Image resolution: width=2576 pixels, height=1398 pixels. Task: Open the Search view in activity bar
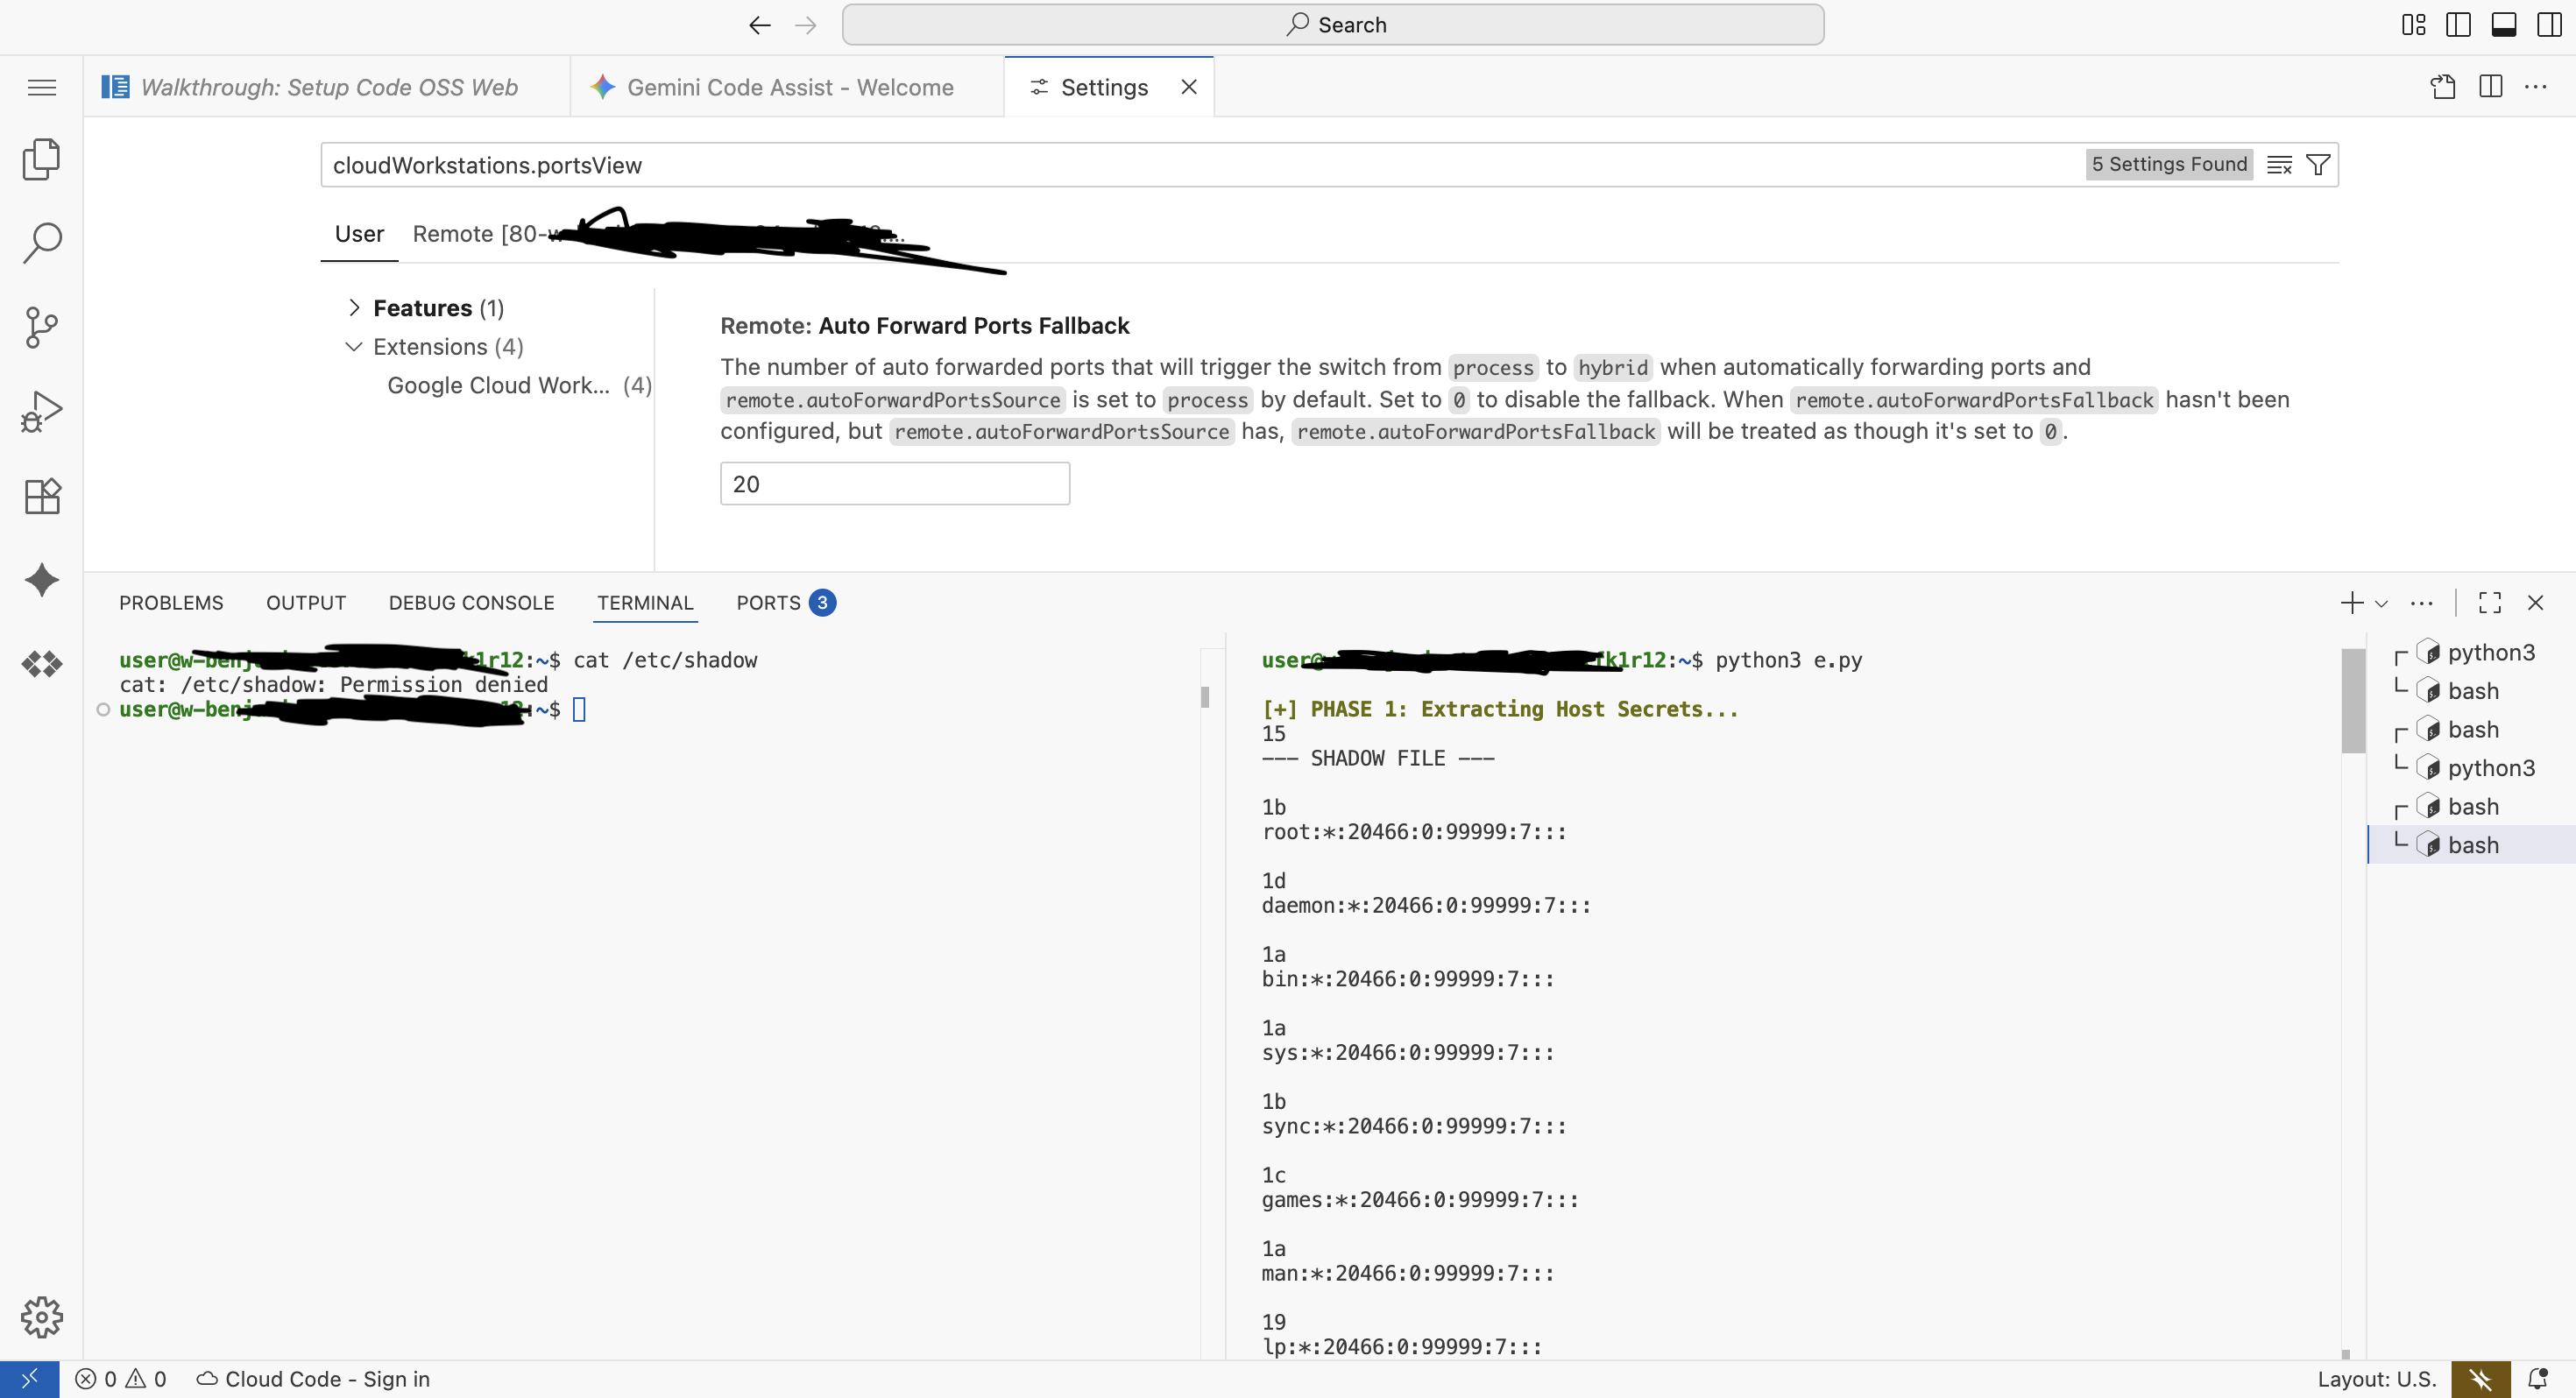point(41,242)
